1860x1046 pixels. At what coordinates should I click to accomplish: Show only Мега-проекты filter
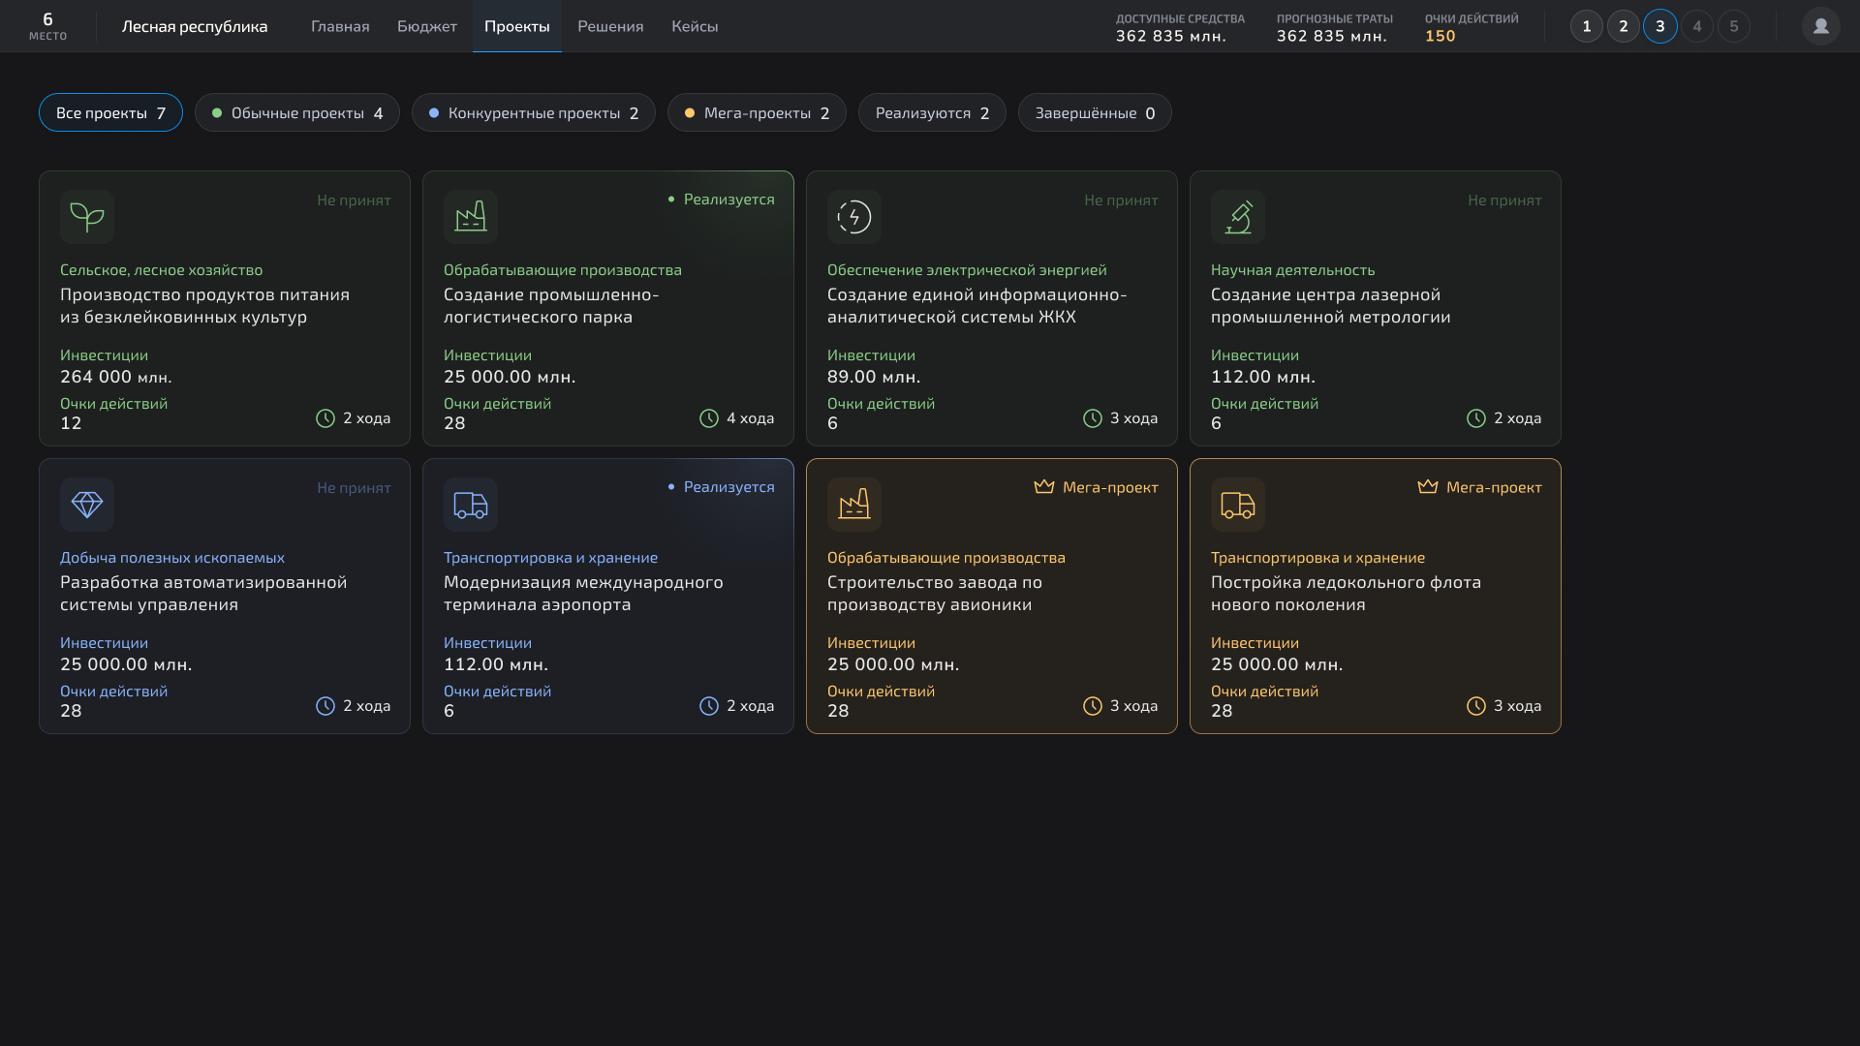click(x=757, y=113)
